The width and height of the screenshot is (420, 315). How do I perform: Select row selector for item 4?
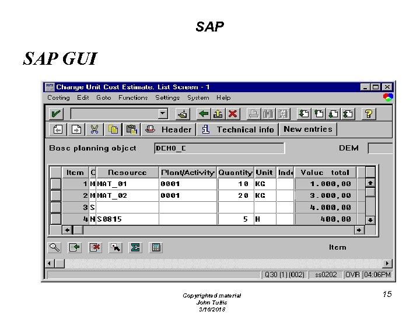[56, 219]
